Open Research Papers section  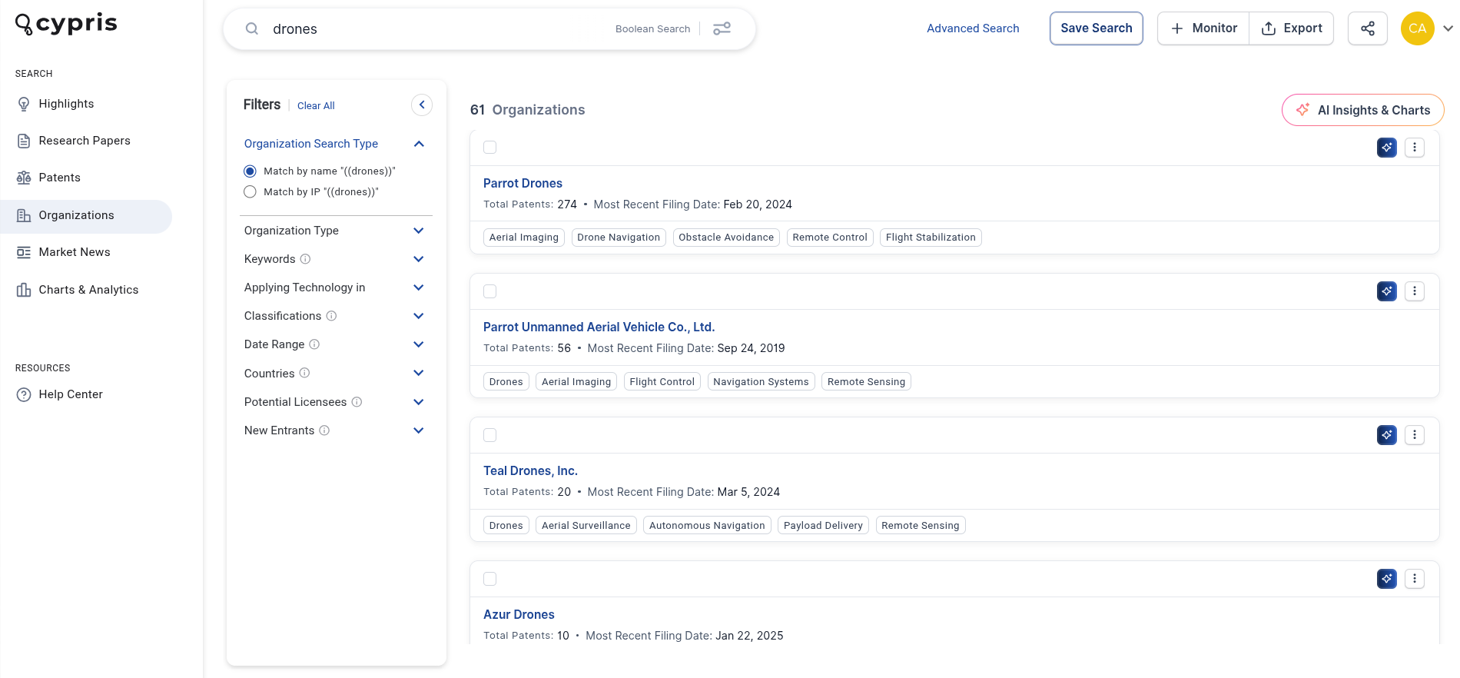point(86,141)
